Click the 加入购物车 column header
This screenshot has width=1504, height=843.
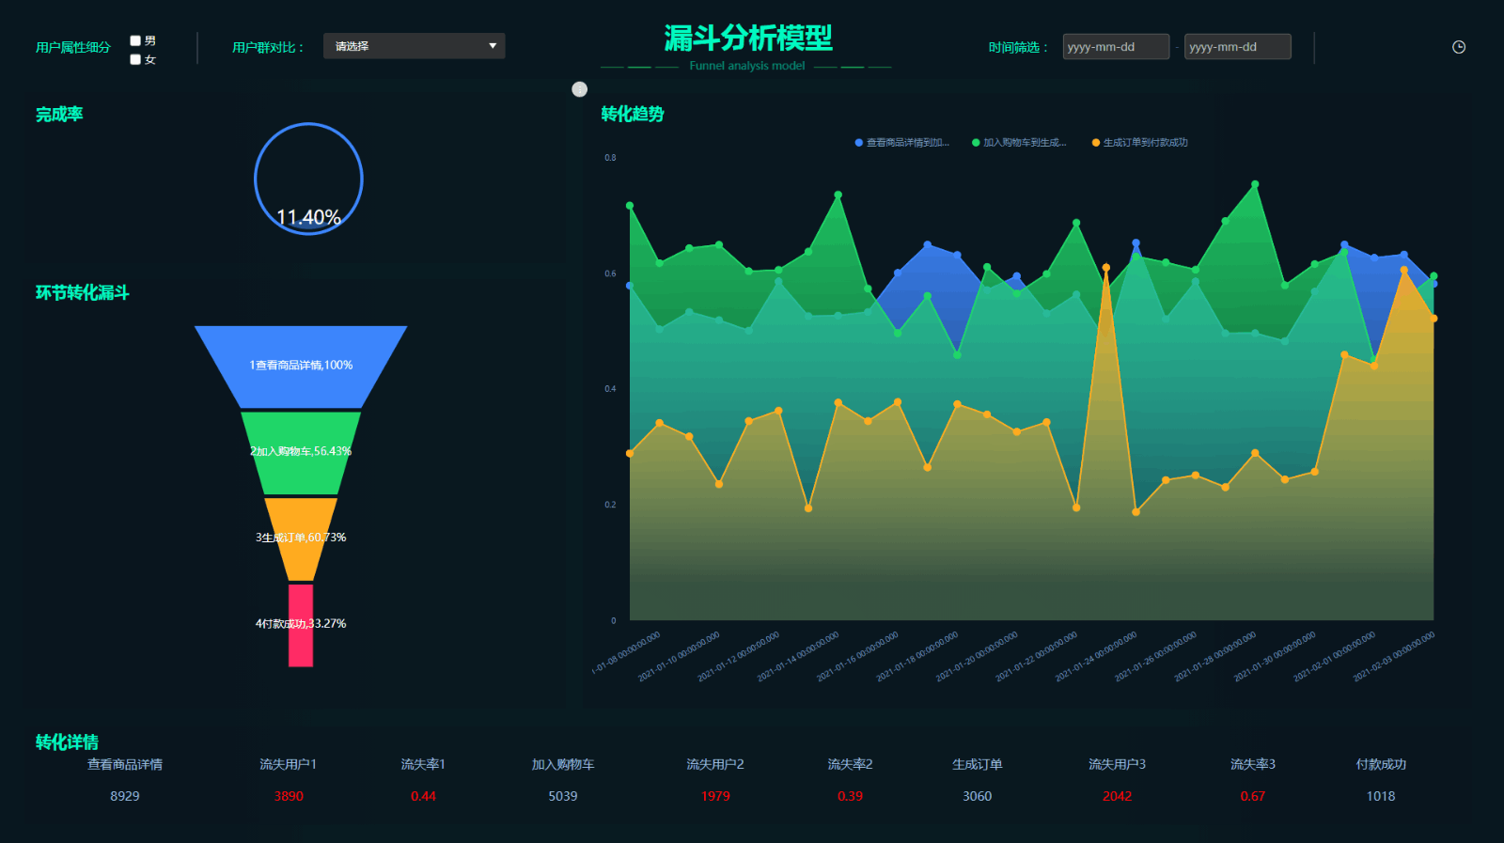pyautogui.click(x=563, y=764)
